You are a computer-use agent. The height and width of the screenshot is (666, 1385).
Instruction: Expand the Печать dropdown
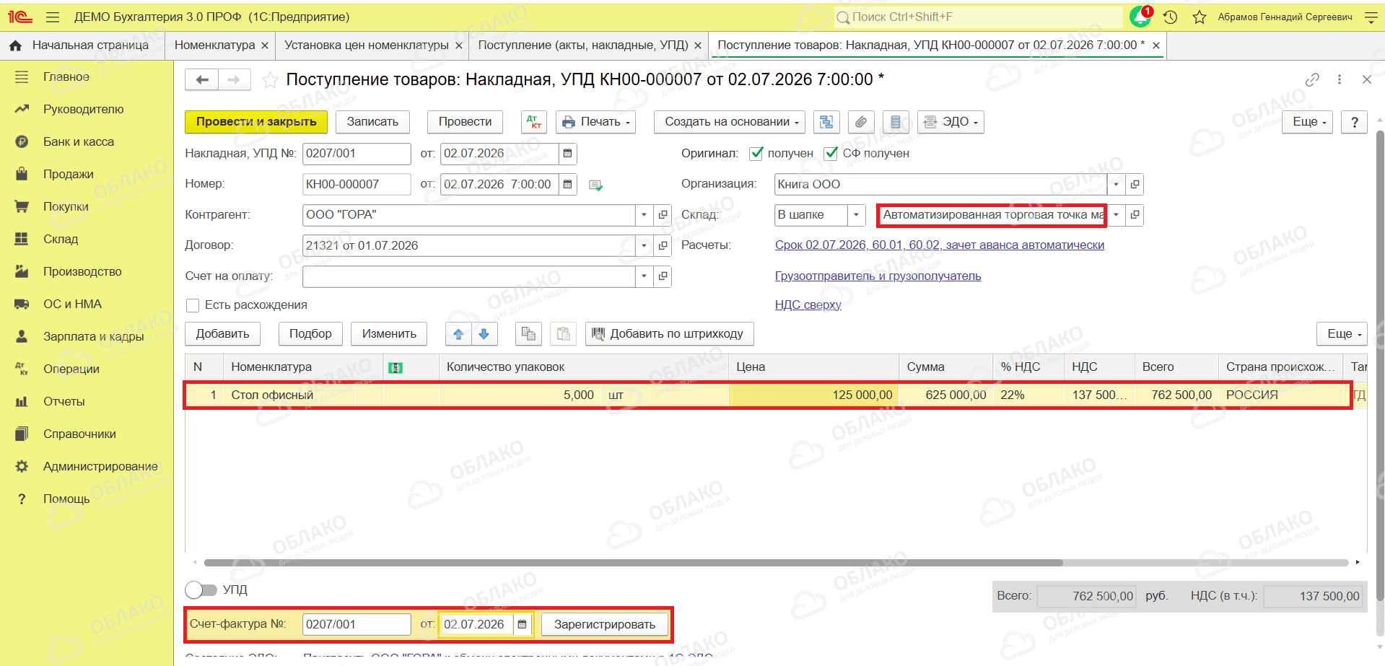coord(595,122)
